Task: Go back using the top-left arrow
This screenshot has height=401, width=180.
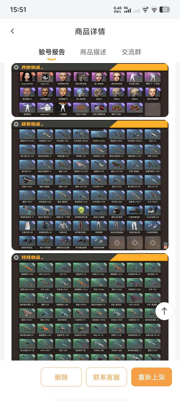Action: (x=12, y=31)
